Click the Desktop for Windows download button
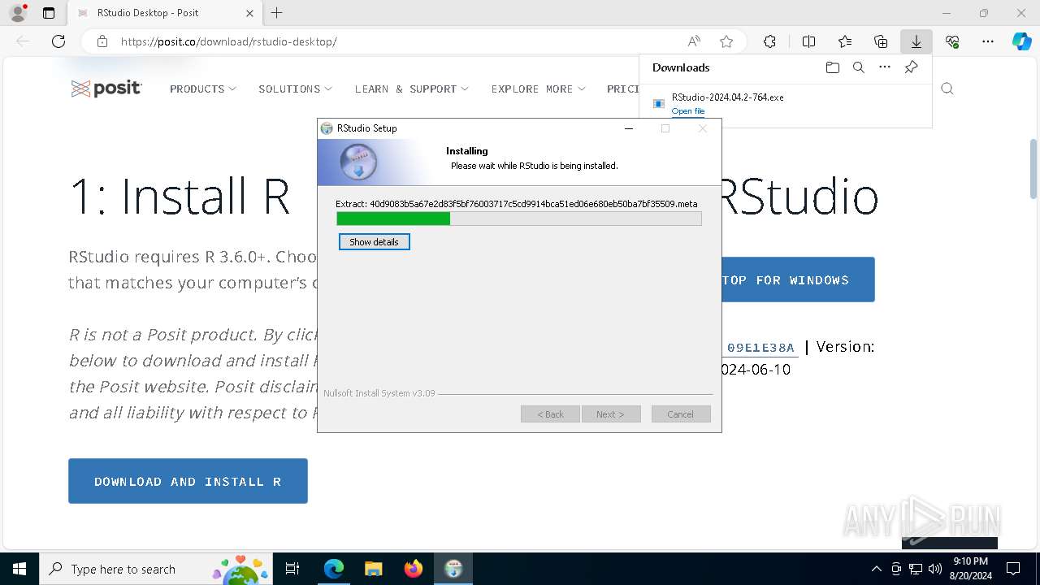Viewport: 1040px width, 585px height. click(798, 279)
